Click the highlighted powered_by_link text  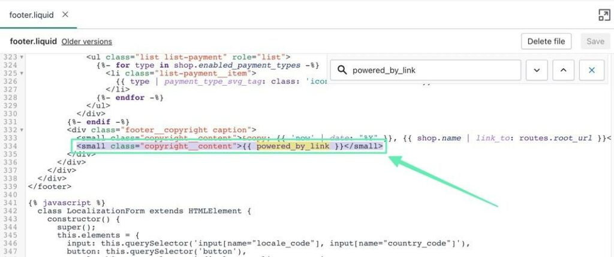coord(293,146)
